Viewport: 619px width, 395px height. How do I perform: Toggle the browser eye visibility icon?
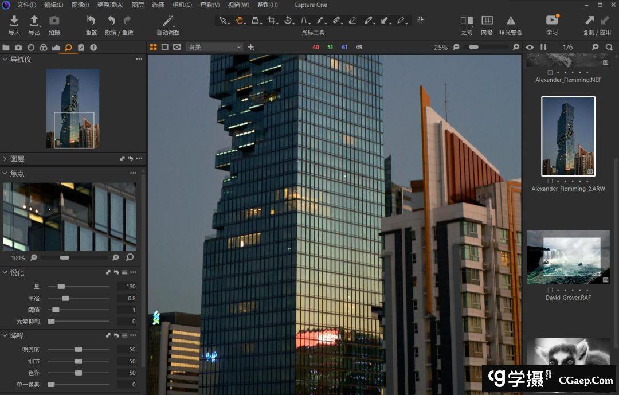pyautogui.click(x=530, y=47)
